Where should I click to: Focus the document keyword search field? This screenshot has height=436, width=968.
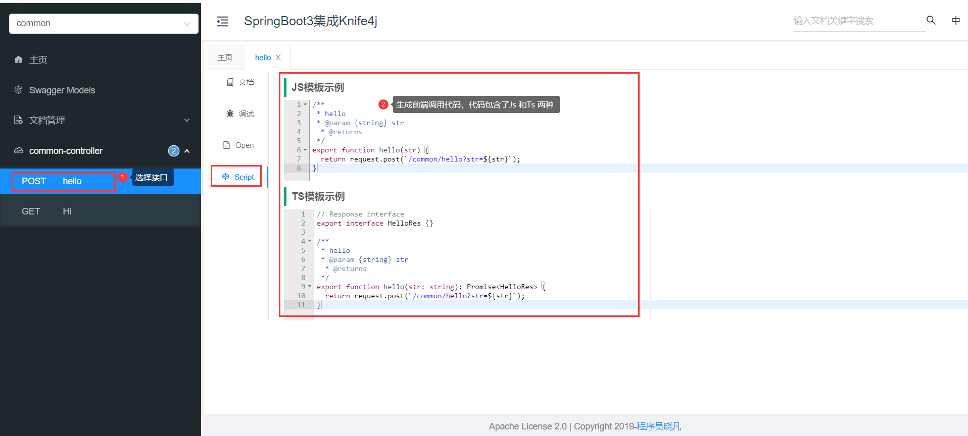pos(859,21)
